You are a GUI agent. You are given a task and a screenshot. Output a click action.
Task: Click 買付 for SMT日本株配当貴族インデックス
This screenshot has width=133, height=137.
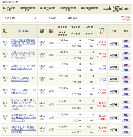[126, 115]
